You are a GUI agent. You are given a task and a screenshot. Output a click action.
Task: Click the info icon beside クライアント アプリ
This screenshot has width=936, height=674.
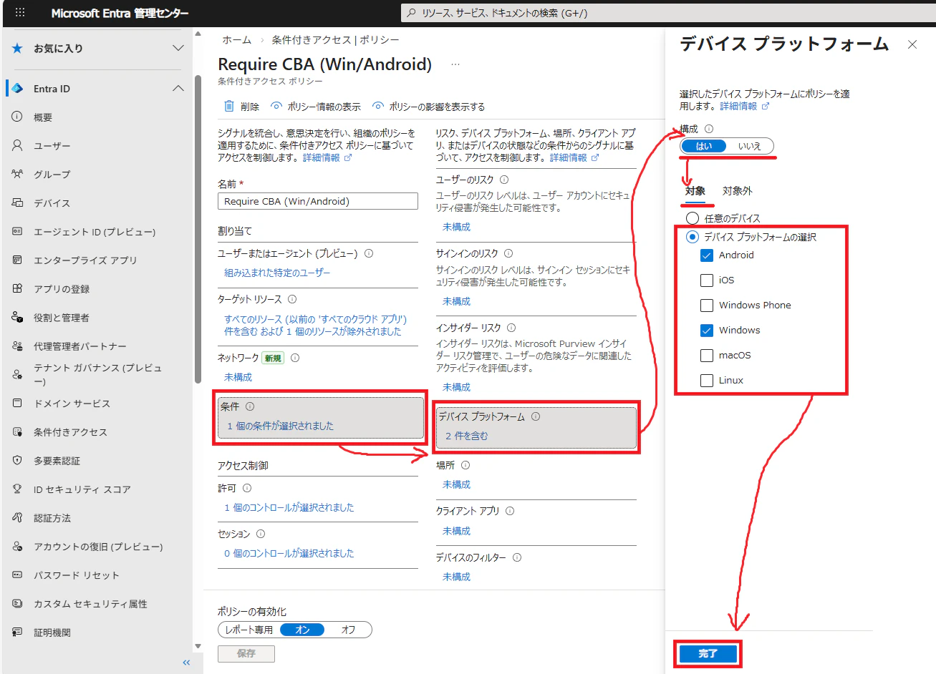510,511
